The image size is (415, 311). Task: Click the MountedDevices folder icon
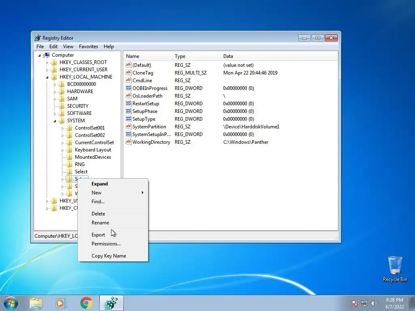(70, 157)
